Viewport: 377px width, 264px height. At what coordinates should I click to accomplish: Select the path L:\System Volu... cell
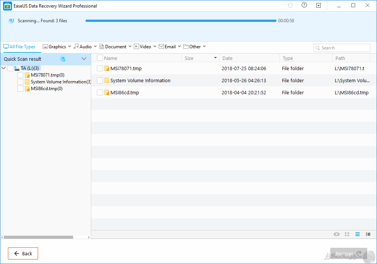pyautogui.click(x=352, y=81)
